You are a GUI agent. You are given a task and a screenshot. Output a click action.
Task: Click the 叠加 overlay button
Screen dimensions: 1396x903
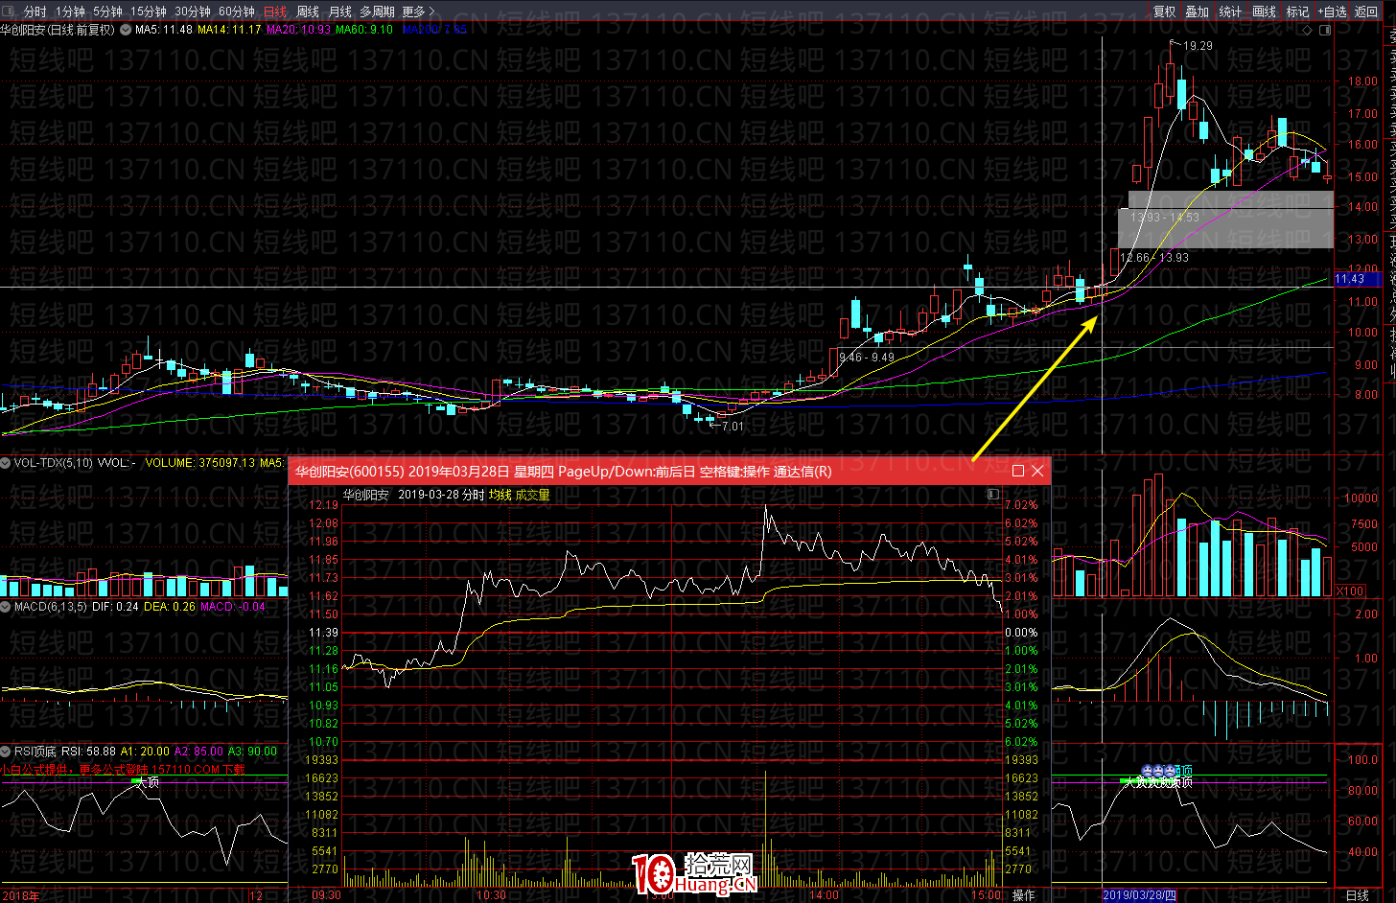point(1197,12)
